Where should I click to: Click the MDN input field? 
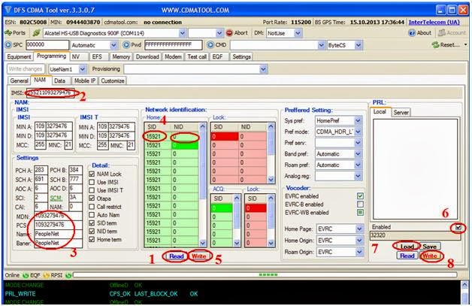pos(58,216)
